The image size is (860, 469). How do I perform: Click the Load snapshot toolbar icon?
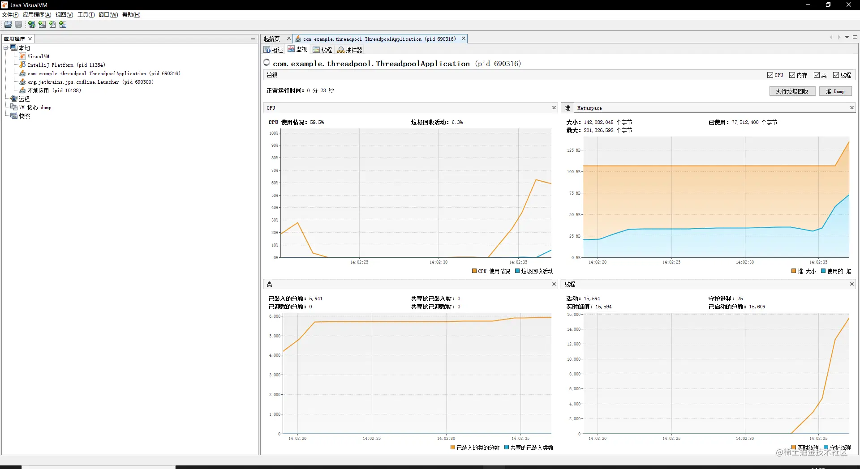[8, 25]
